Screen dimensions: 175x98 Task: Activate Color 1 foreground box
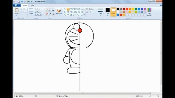pos(107,12)
